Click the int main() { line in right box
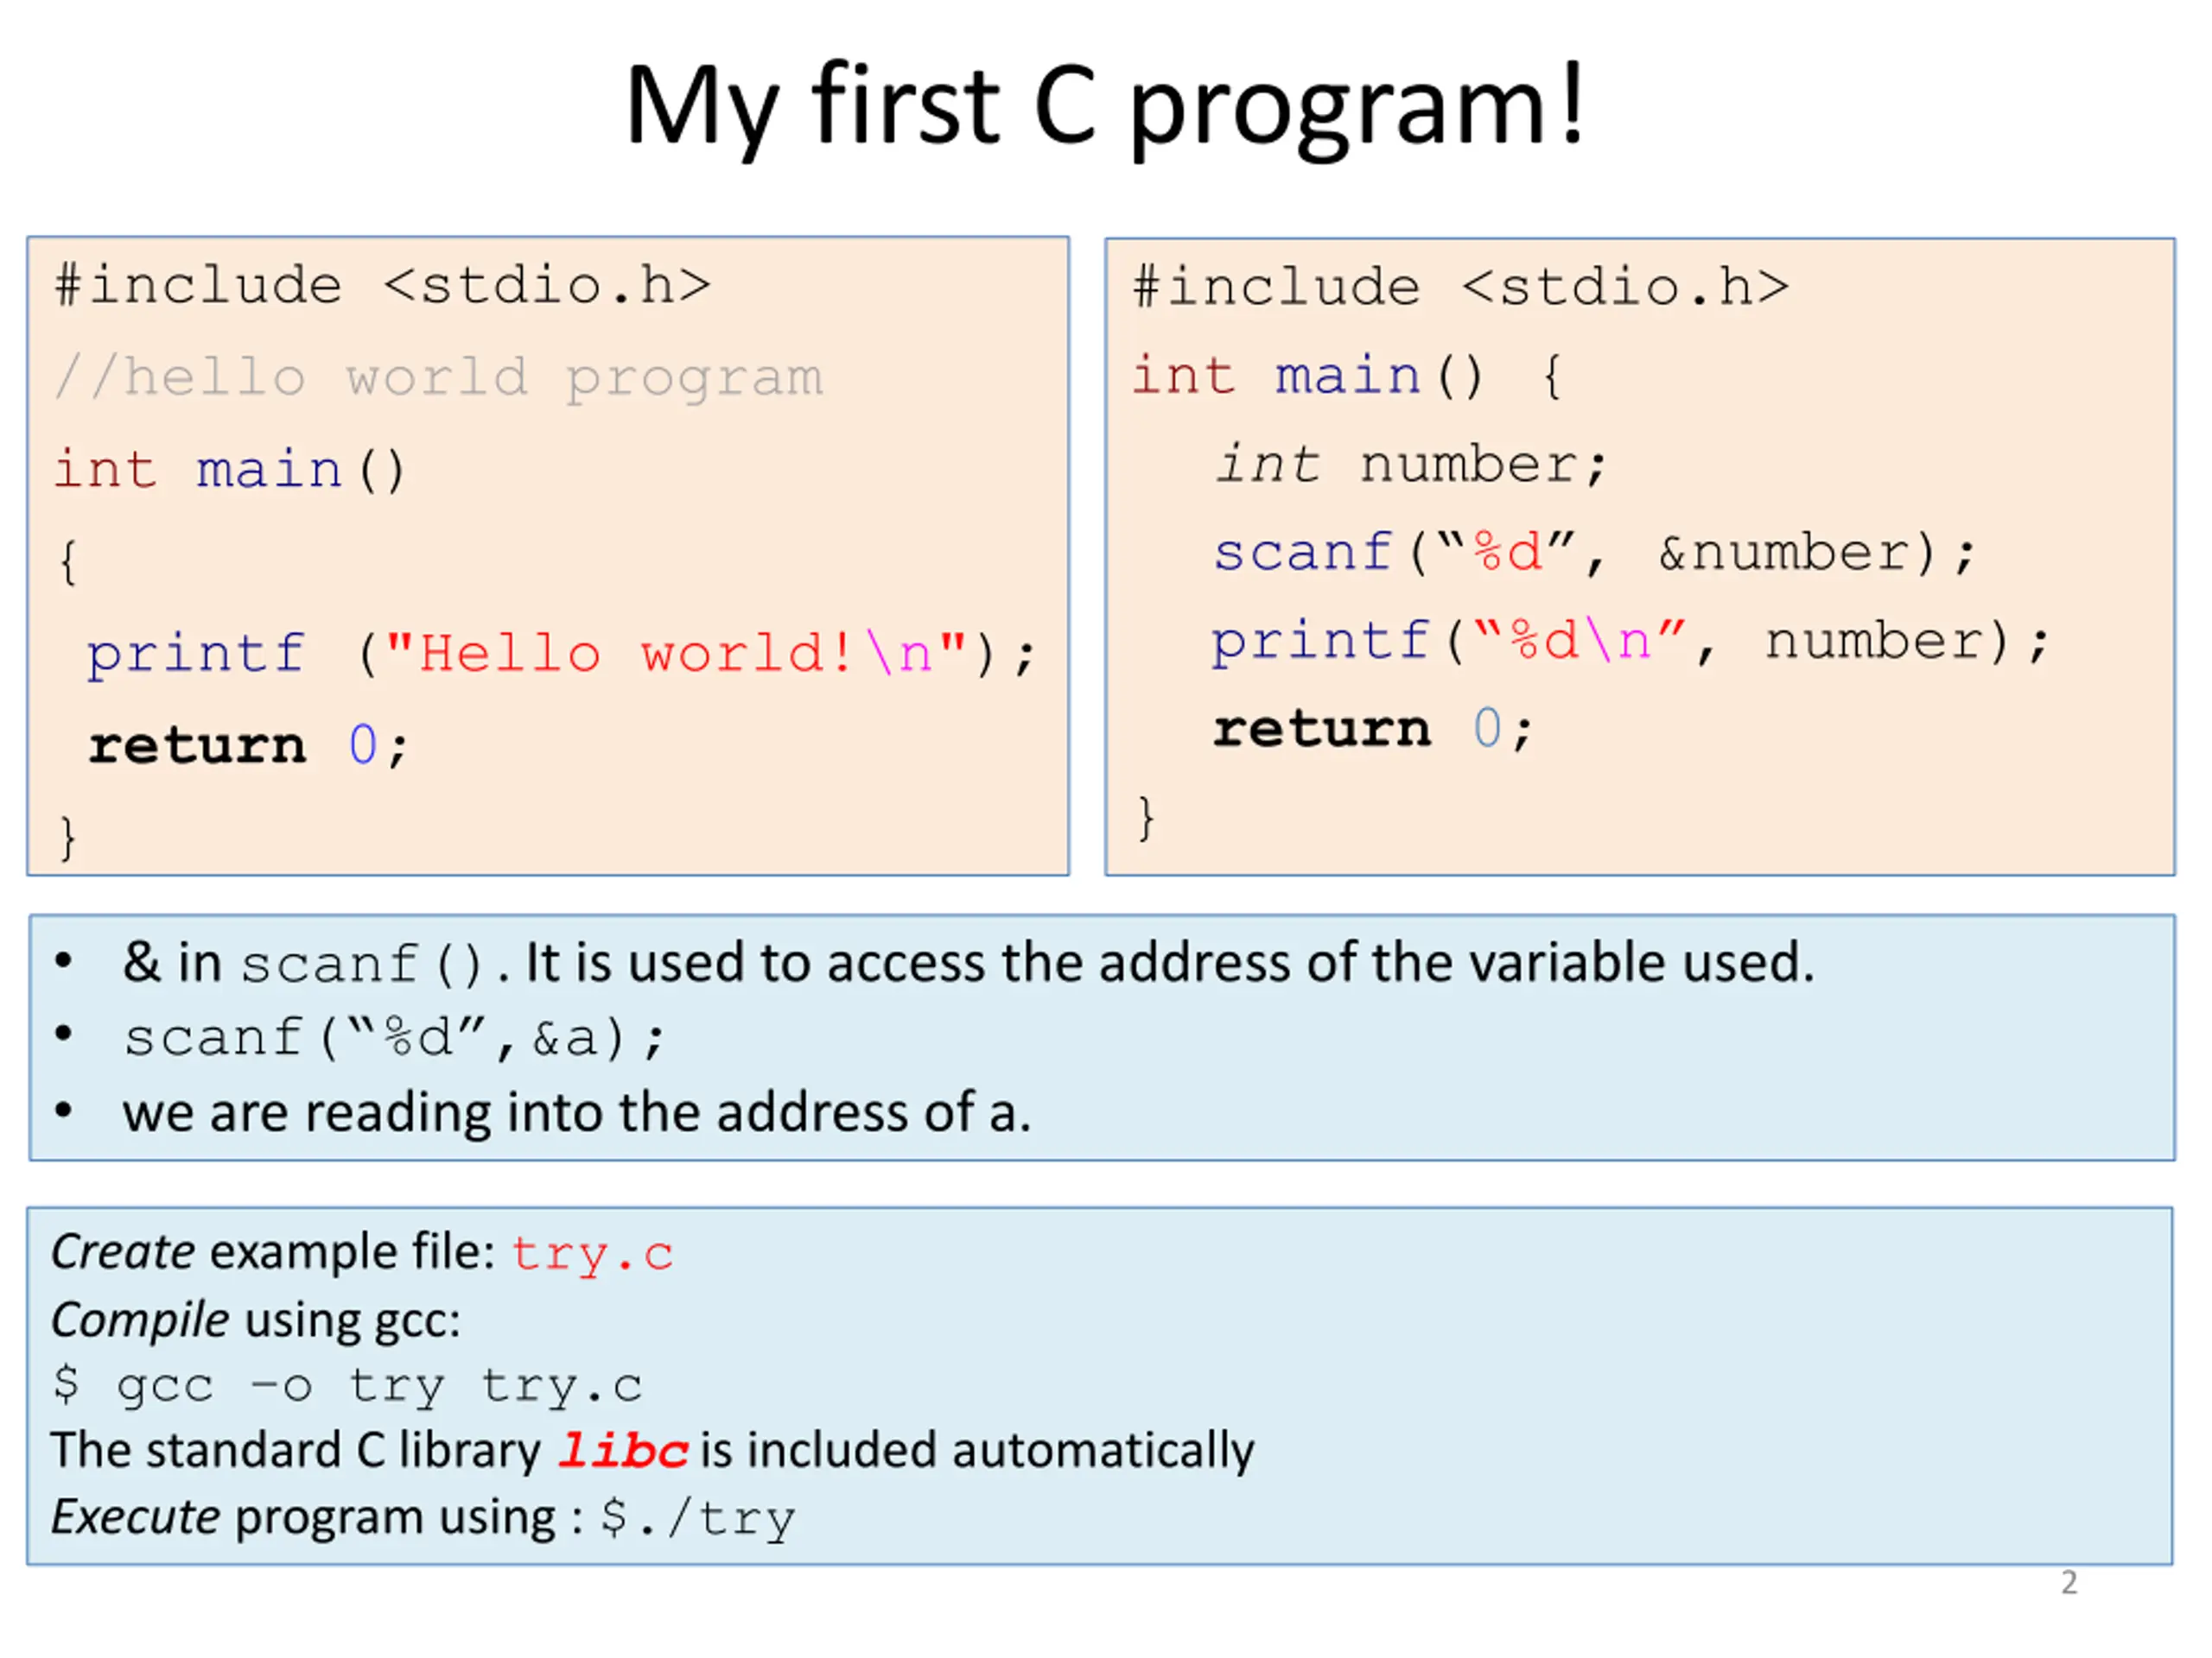Viewport: 2212px width, 1658px height. [1347, 377]
